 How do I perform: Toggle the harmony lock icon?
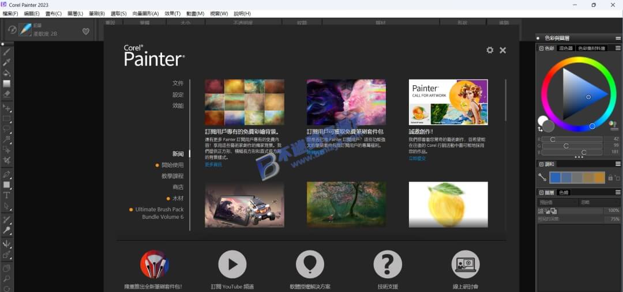610,178
